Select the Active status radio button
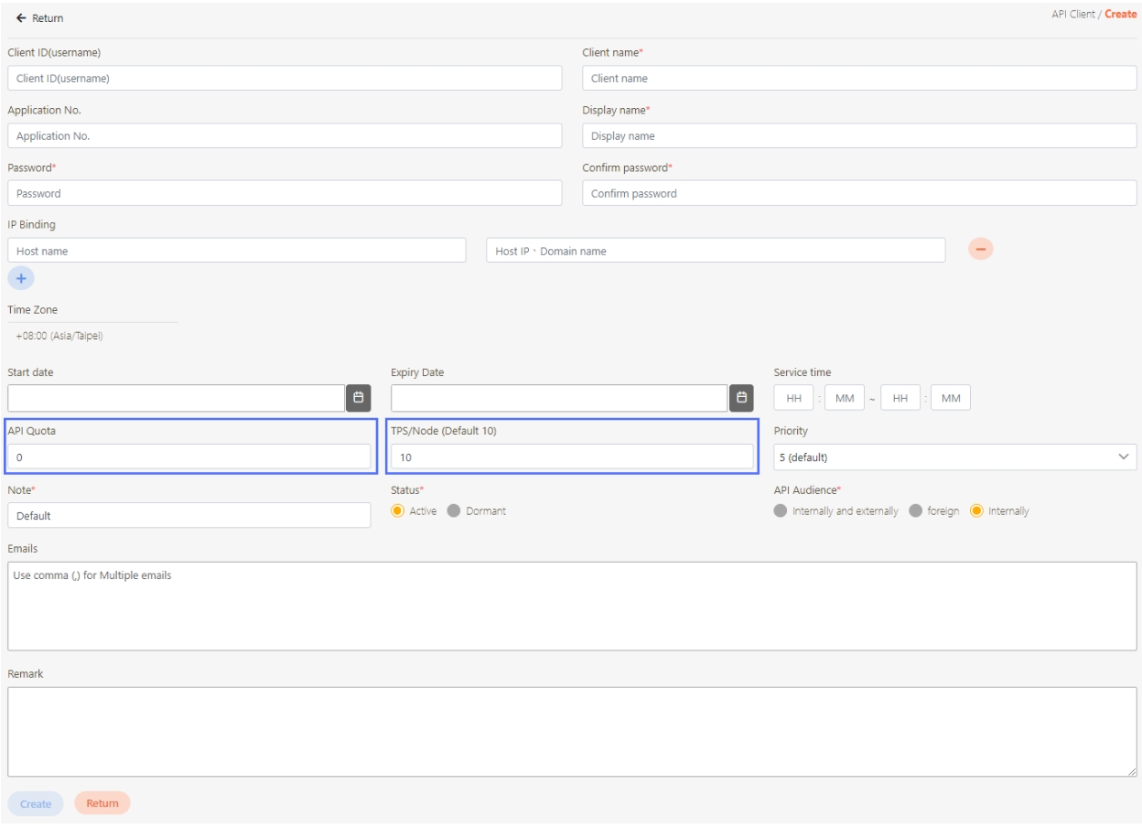The height and width of the screenshot is (827, 1142). (x=398, y=510)
